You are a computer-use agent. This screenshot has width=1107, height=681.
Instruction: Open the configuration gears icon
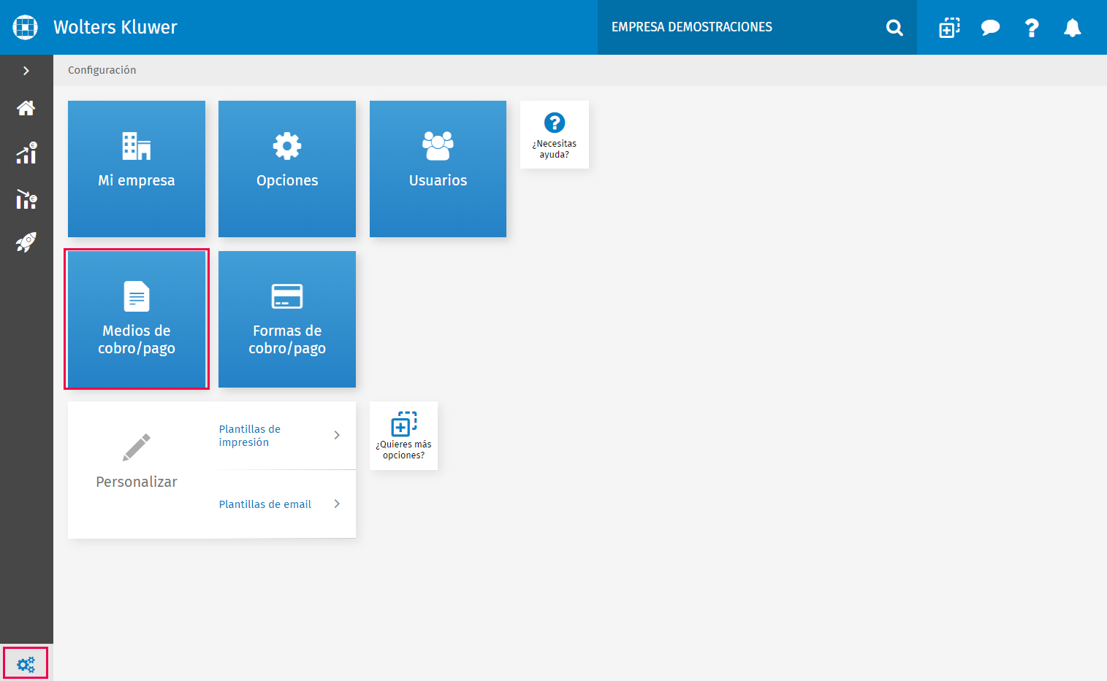pos(26,664)
